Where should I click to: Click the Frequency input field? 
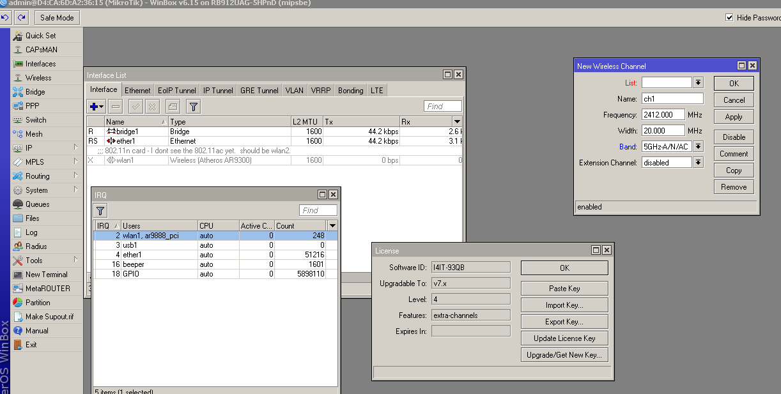663,115
